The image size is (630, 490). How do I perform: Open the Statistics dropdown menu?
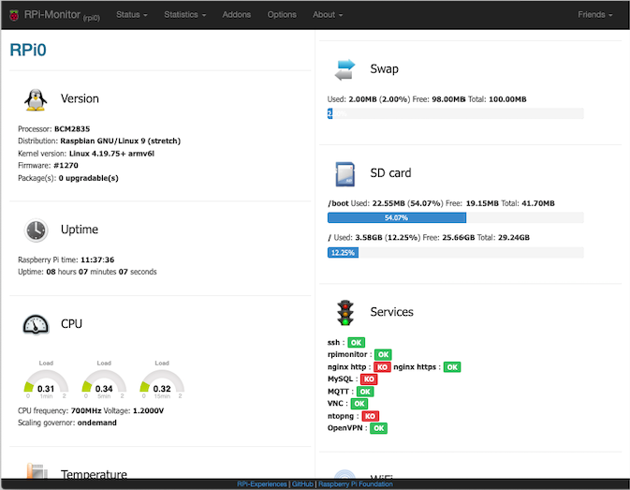tap(184, 15)
